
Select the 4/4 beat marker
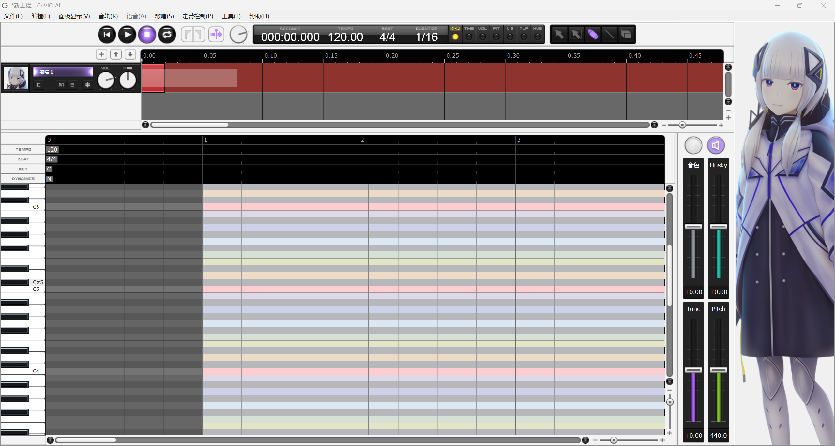coord(52,159)
